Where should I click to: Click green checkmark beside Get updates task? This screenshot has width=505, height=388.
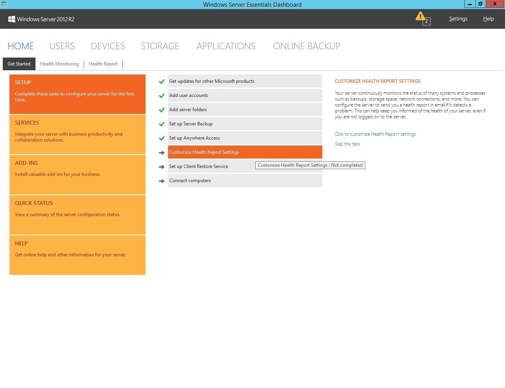click(161, 82)
